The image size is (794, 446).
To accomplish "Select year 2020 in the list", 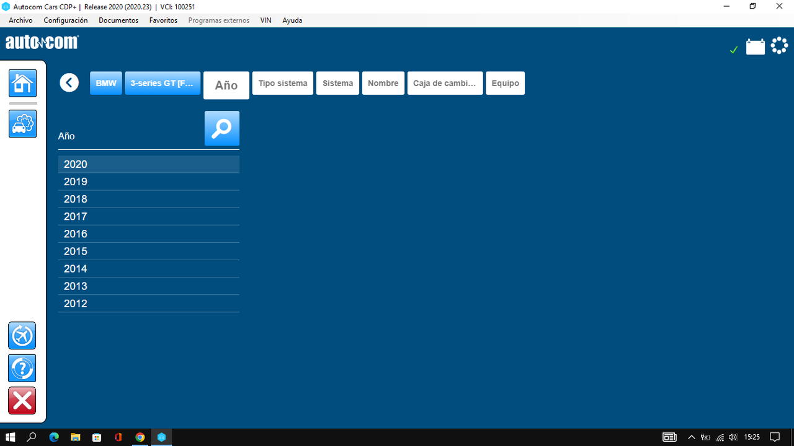I will coord(149,164).
